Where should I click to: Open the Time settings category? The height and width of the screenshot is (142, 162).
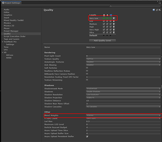(x=6, y=47)
